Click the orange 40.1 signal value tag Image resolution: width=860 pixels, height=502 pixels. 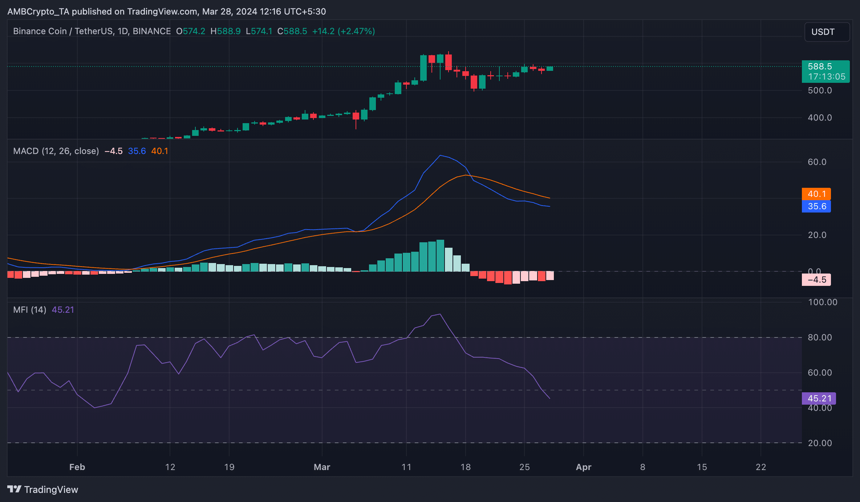point(816,194)
